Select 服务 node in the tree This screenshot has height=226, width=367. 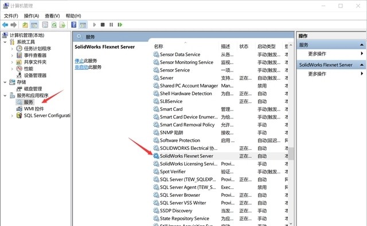[x=29, y=102]
